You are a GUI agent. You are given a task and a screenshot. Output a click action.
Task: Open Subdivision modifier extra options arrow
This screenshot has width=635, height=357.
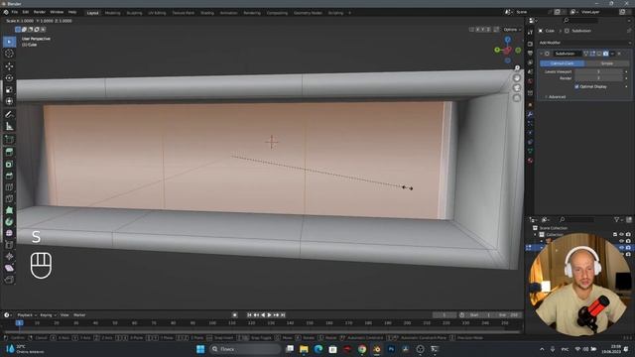click(612, 54)
